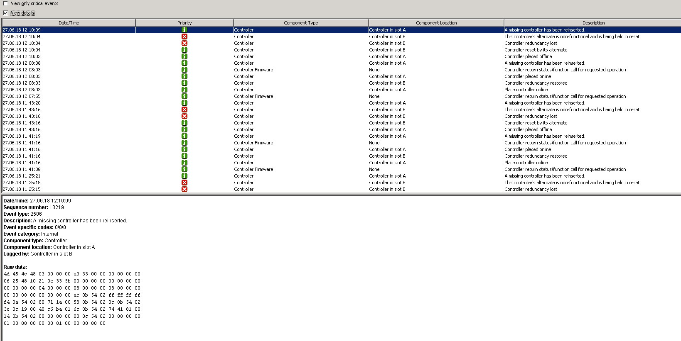Click the info icon on the 11:41:19 event row
Screen dimensions: 681x341
[x=184, y=136]
